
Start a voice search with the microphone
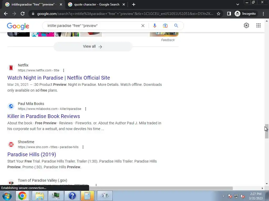pos(154,26)
